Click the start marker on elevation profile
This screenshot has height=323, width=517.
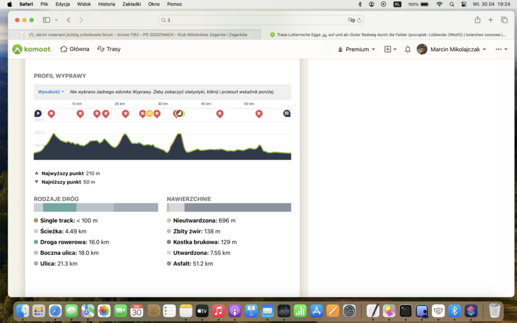[x=38, y=114]
